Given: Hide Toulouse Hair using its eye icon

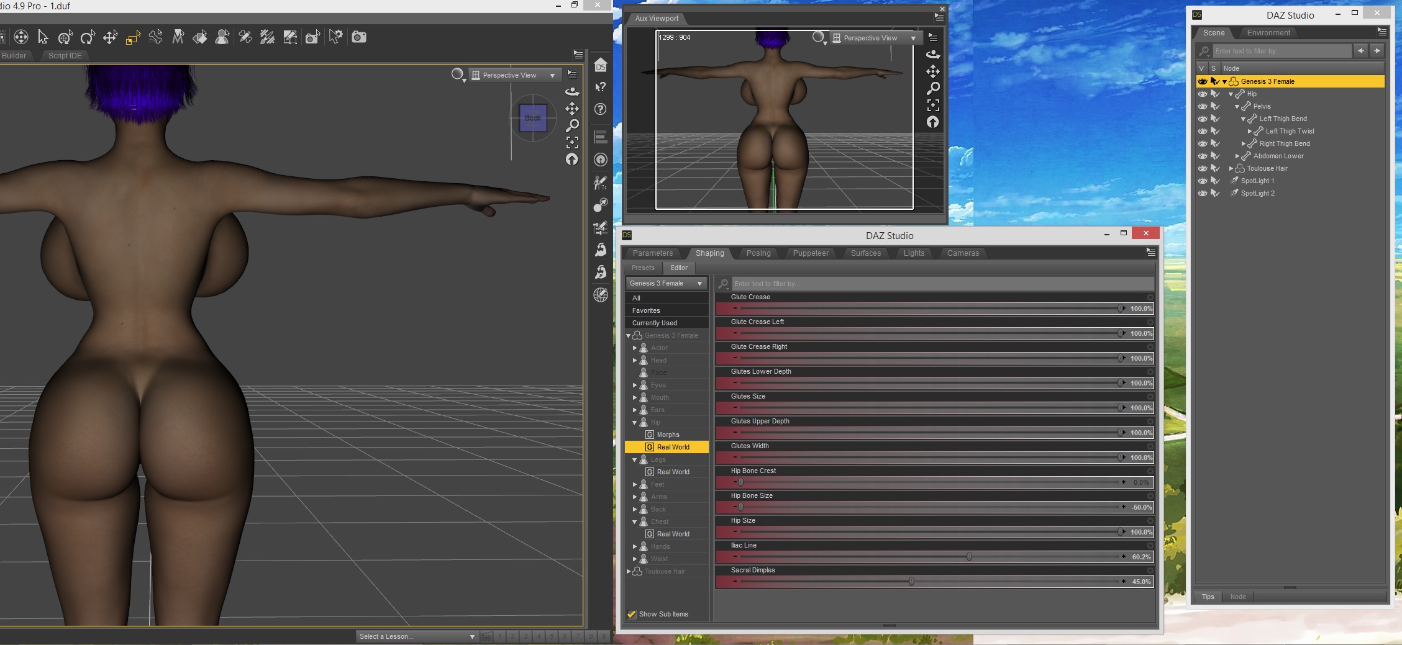Looking at the screenshot, I should 1203,168.
